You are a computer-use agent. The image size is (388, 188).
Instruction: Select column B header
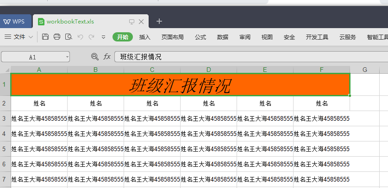(x=95, y=70)
